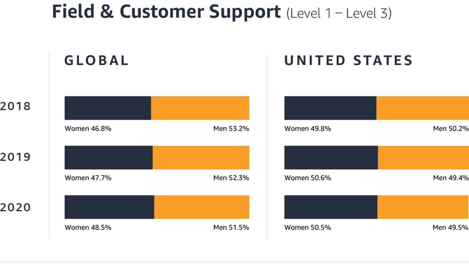Viewport: 469px width, 264px height.
Task: Click the Women 46.8% label
Action: [x=88, y=129]
